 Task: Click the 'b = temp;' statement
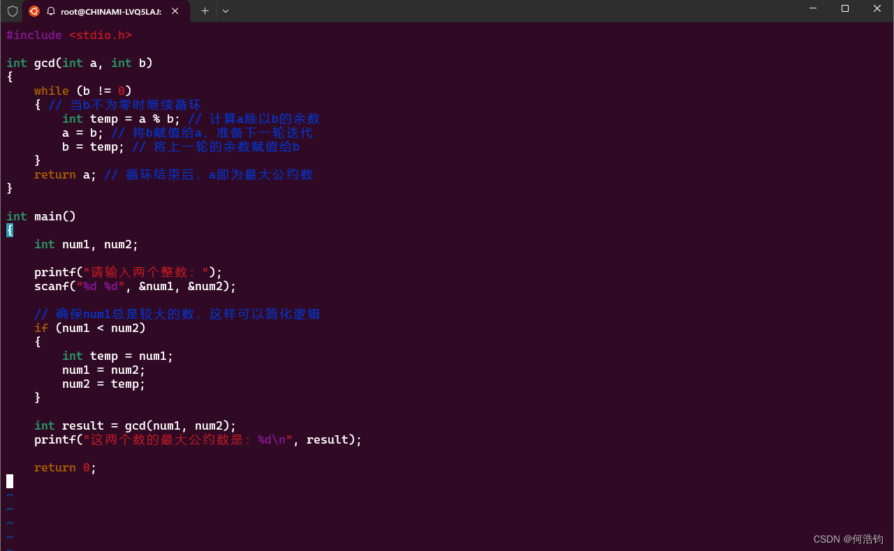[94, 146]
